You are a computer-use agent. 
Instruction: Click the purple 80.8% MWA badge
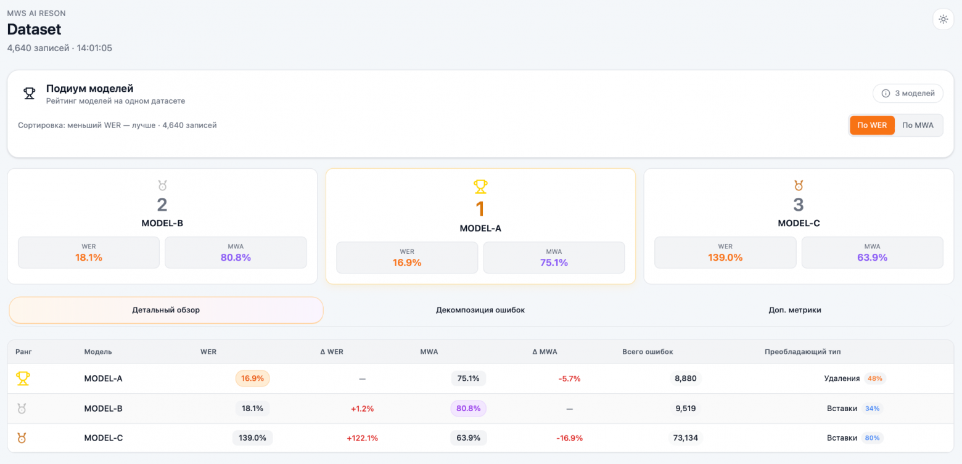pyautogui.click(x=468, y=408)
